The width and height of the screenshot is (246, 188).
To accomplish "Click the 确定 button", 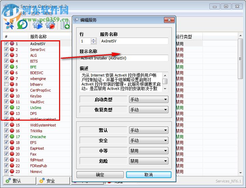I will (100, 175).
